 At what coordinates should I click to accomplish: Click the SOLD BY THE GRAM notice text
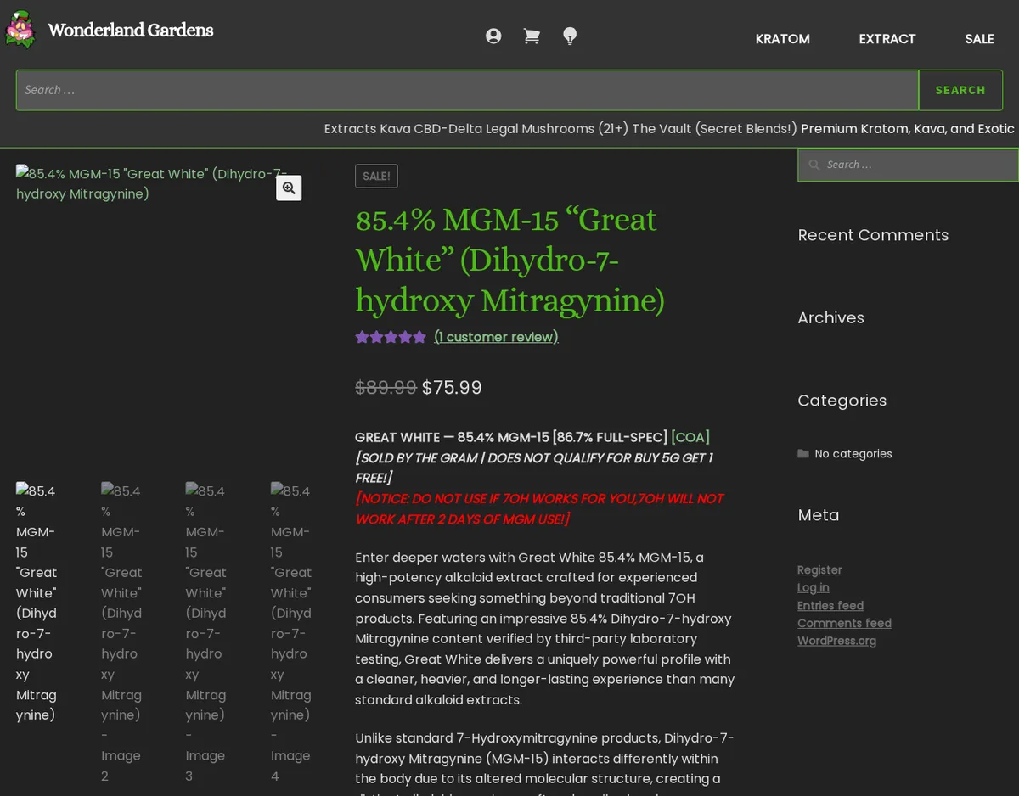coord(533,468)
